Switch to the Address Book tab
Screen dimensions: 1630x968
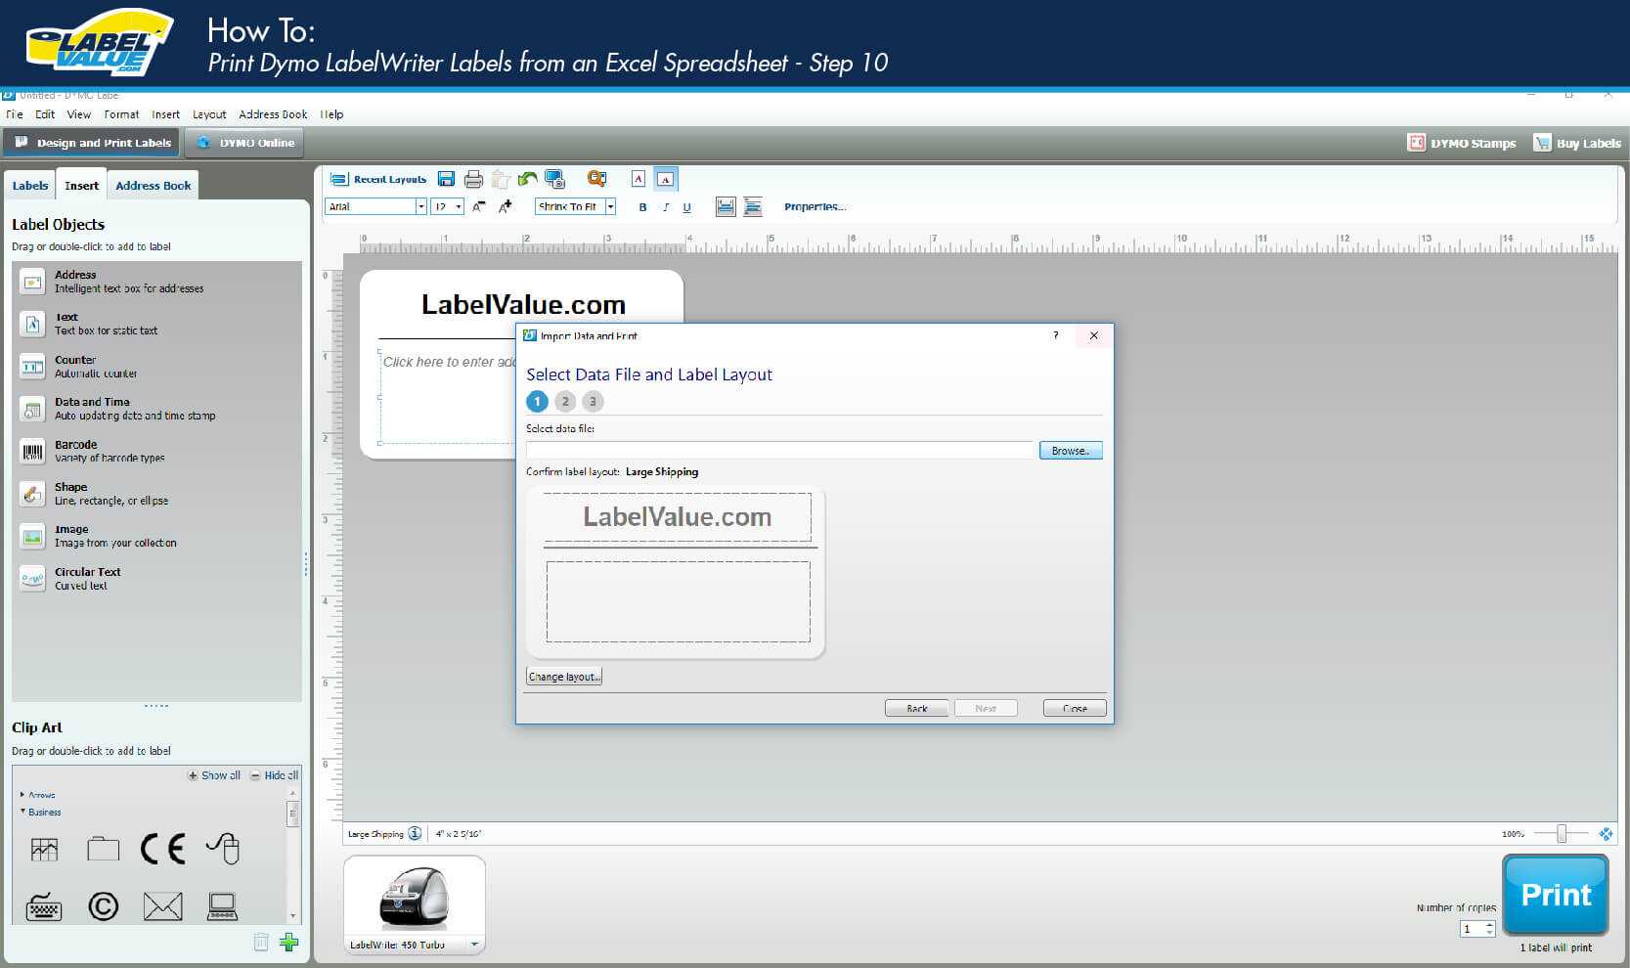click(x=153, y=185)
